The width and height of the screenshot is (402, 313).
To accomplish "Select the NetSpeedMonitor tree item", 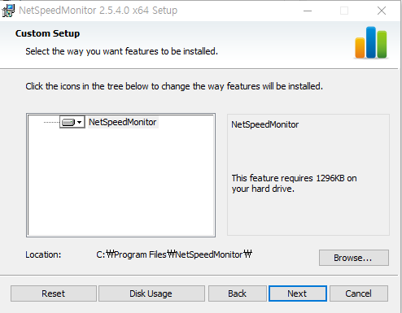I will (123, 122).
